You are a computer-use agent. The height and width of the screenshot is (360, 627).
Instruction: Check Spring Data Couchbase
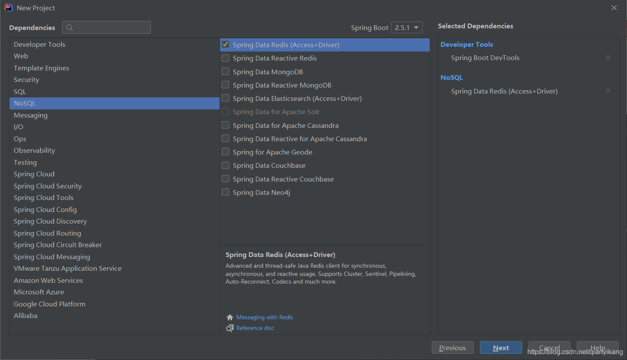[225, 165]
